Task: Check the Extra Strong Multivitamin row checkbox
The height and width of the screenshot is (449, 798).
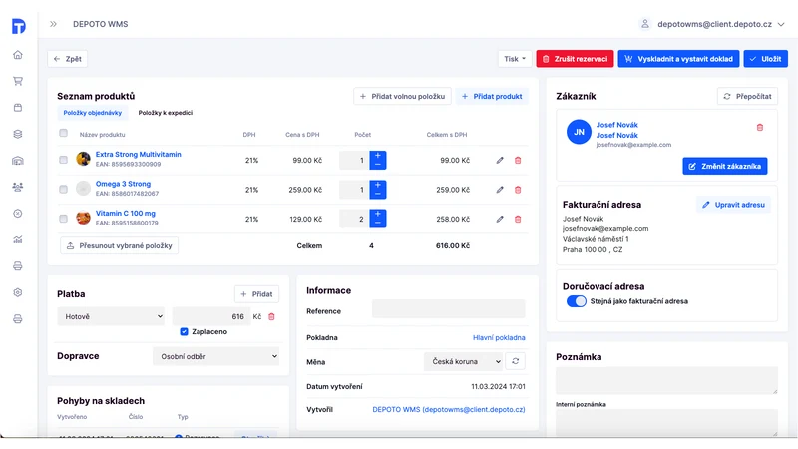Action: click(63, 160)
